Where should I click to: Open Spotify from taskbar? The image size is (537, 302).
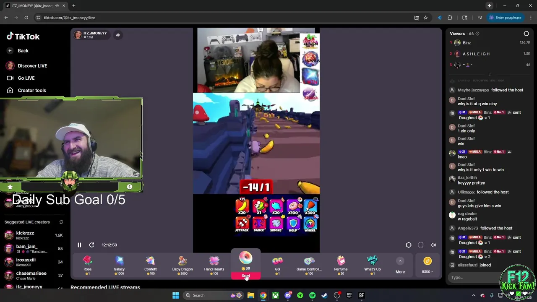(x=312, y=295)
